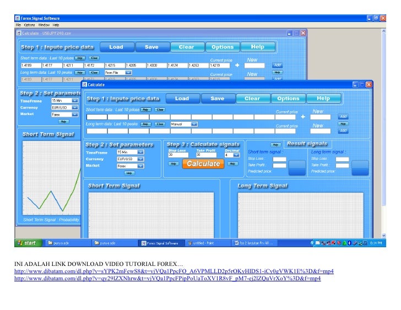The height and width of the screenshot is (310, 401).
Task: Click the Stop Loss input in Step 3
Action: [x=178, y=155]
